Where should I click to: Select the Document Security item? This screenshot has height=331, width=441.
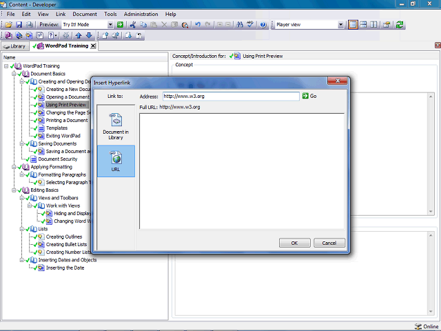click(x=58, y=159)
